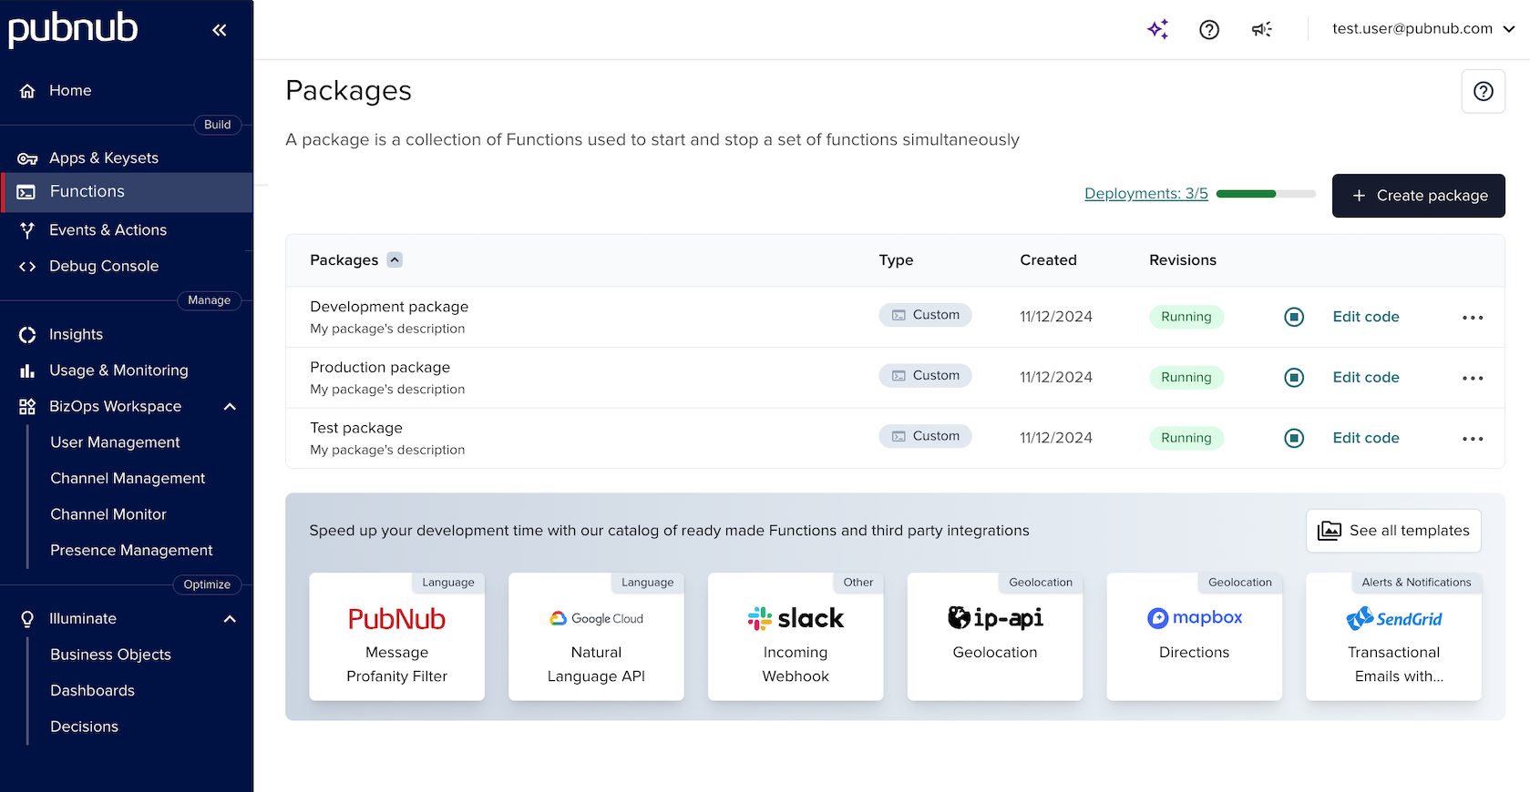Click Edit code for Test package
The image size is (1530, 792).
tap(1365, 438)
